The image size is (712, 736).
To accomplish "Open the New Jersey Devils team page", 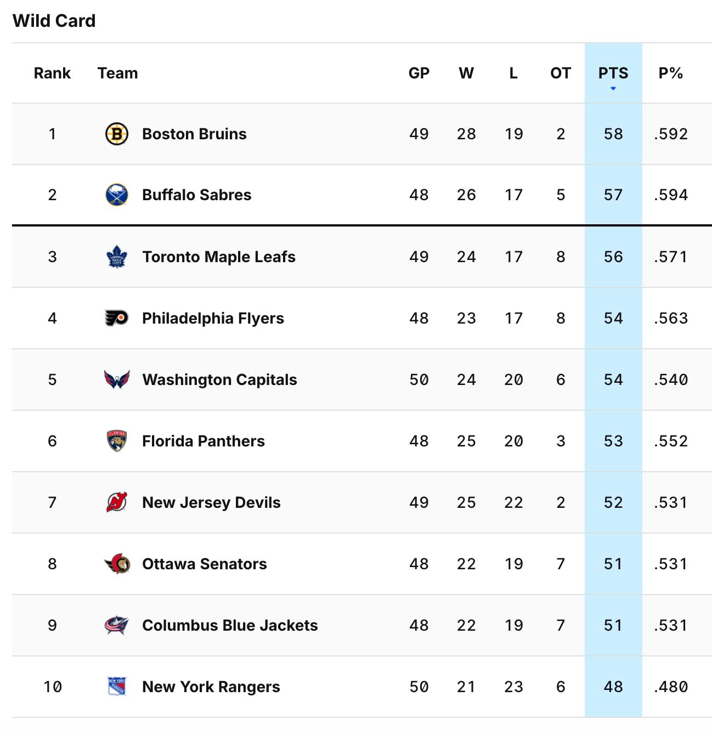I will click(x=211, y=502).
